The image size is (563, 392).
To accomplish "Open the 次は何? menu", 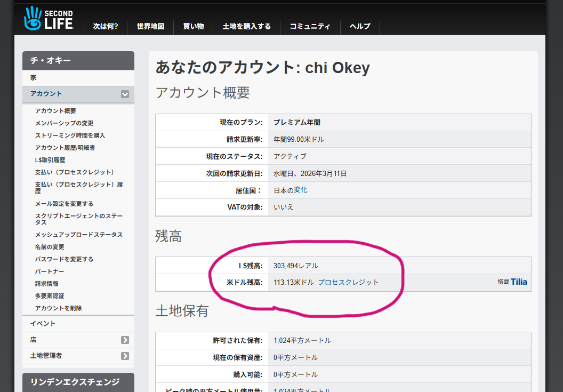I will click(x=106, y=26).
